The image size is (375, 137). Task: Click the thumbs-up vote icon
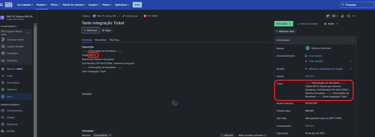point(342,16)
